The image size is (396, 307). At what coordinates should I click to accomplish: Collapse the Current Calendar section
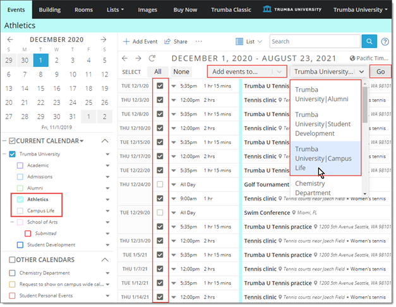click(105, 140)
